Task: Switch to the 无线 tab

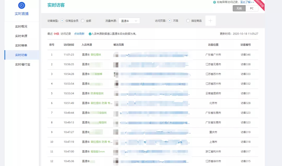Action: [x=239, y=8]
